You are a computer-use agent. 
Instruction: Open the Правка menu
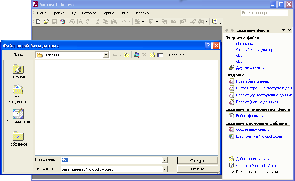pos(58,13)
